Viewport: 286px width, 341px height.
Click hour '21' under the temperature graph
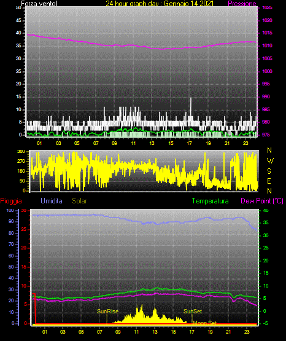[228, 332]
